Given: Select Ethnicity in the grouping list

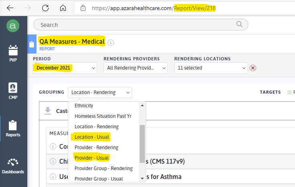Looking at the screenshot, I should [84, 106].
